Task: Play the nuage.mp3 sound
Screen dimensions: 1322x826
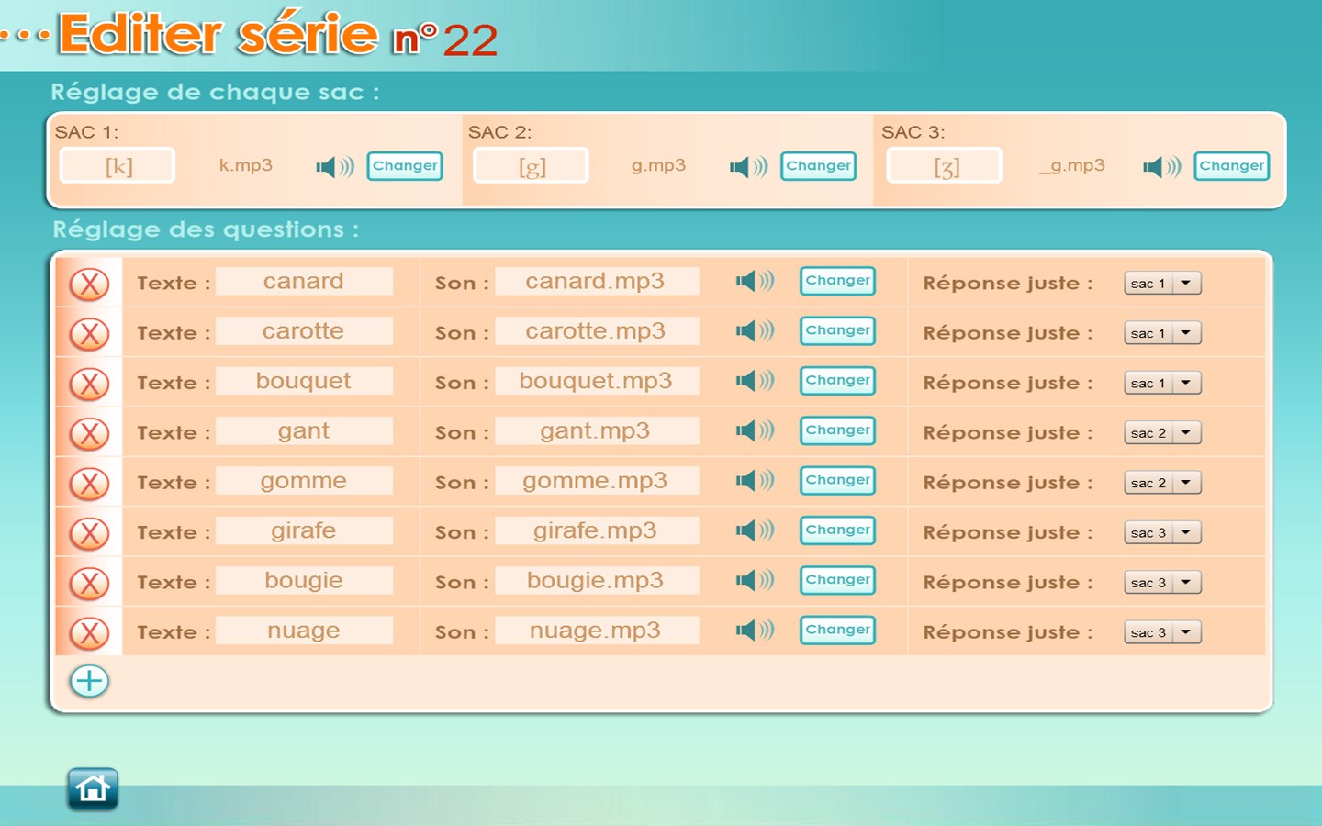Action: pos(755,630)
